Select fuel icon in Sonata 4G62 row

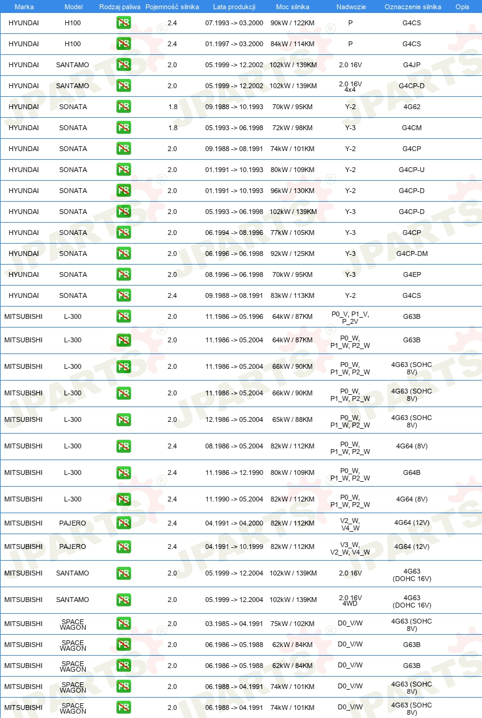(x=124, y=107)
